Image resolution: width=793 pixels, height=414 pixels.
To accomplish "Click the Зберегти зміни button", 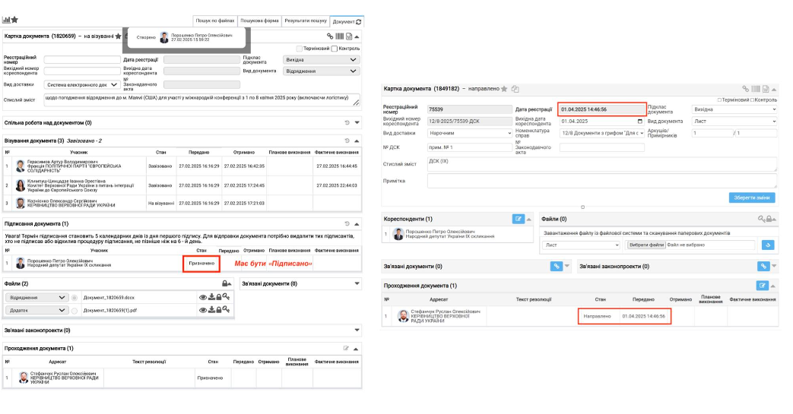I will pos(752,198).
